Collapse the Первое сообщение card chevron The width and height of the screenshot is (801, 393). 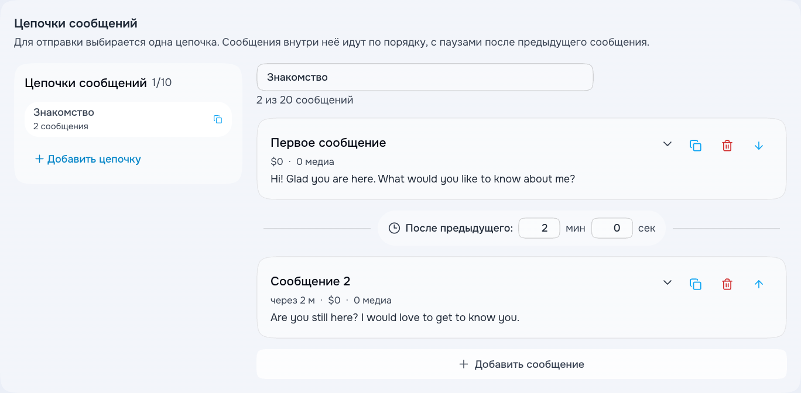click(667, 144)
